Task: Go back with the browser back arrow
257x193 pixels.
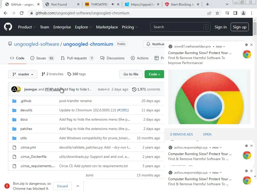Action: tap(6, 13)
